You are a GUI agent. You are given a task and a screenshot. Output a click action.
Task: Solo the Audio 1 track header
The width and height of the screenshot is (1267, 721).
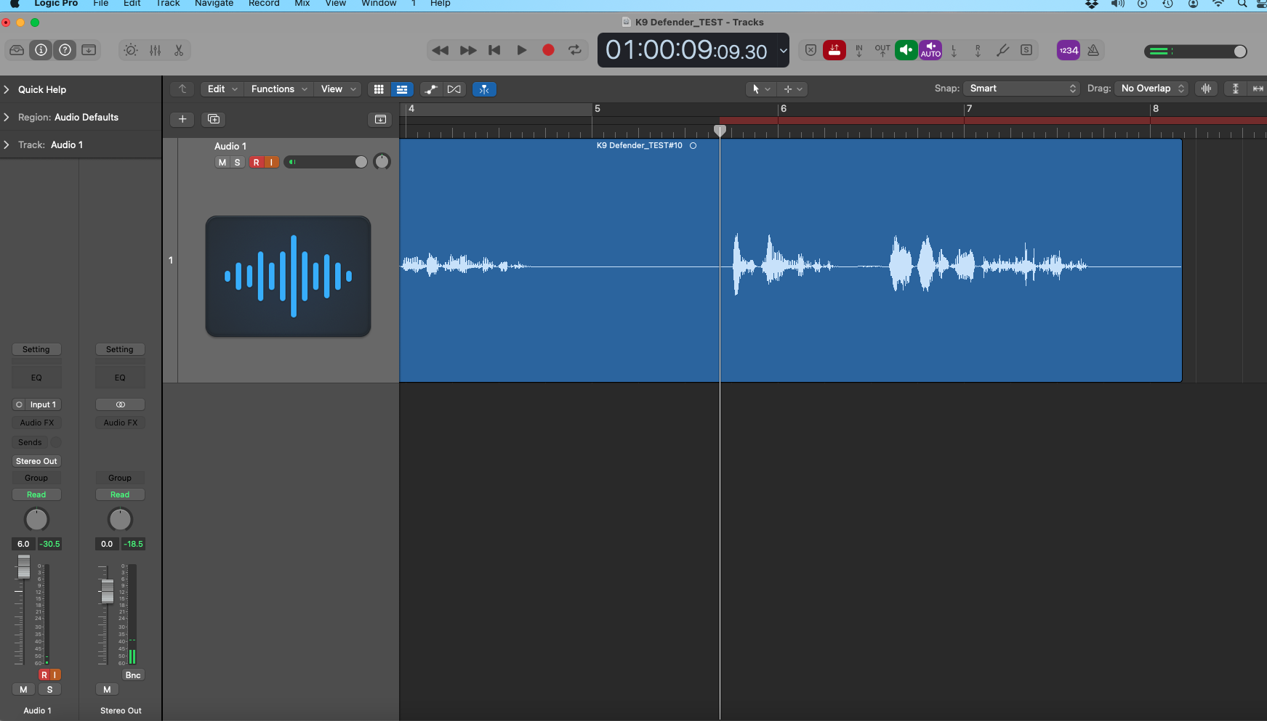(237, 162)
